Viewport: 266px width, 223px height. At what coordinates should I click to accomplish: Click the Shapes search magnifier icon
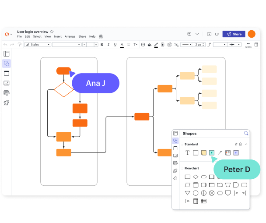pos(246,133)
